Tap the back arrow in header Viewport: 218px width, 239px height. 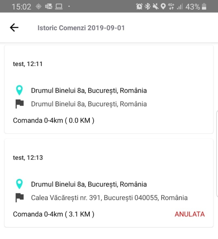coord(14,28)
